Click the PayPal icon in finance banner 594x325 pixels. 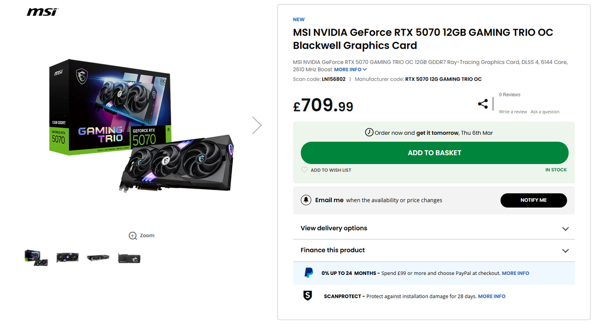coord(309,272)
